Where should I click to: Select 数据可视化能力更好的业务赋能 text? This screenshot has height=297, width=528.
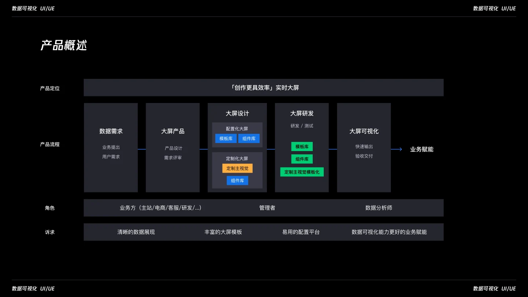coord(389,232)
